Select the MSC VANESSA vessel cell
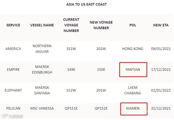Screen dimensions: 174x120 pos(42,108)
